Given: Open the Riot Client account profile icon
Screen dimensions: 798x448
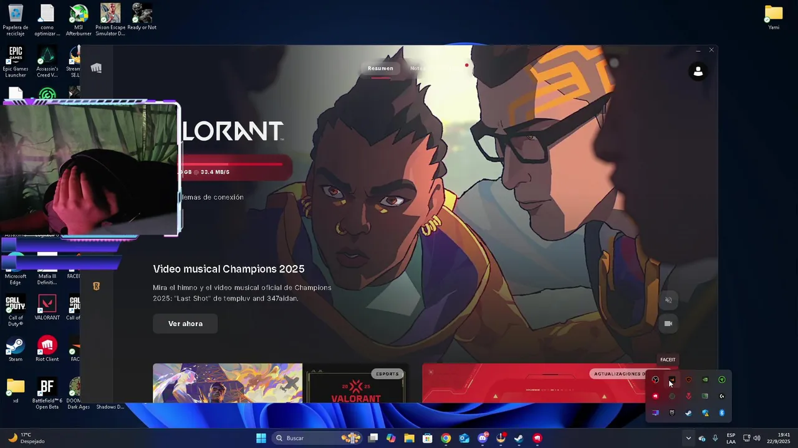Looking at the screenshot, I should [x=698, y=72].
